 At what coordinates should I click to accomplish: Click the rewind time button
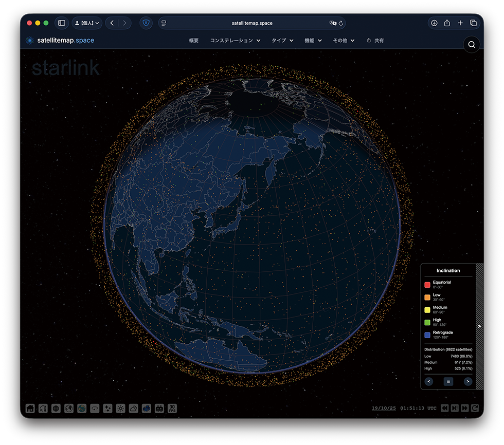coord(444,408)
